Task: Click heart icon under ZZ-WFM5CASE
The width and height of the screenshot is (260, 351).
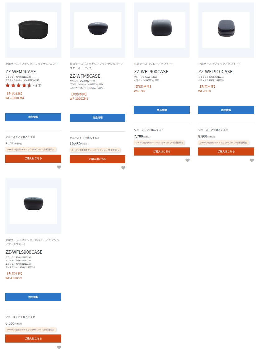Action: tap(123, 168)
